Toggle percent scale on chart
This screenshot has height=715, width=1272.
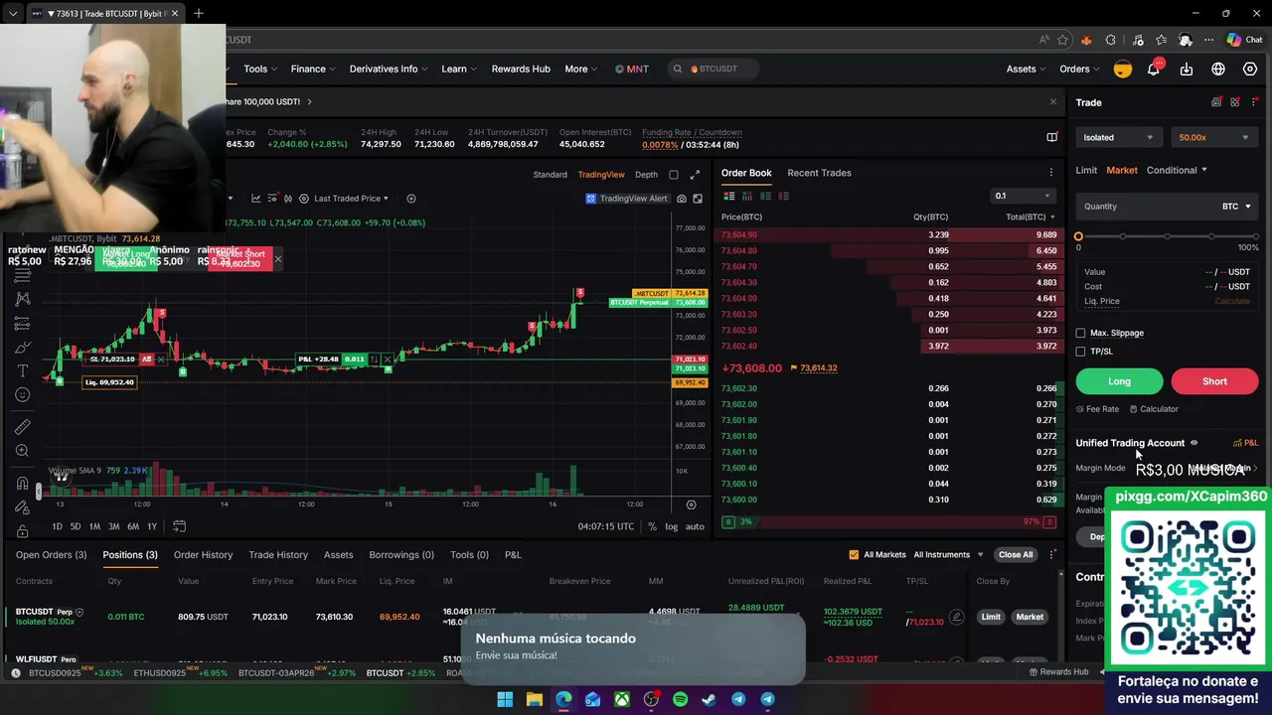click(652, 526)
